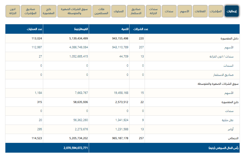
Task: Select the إجماليات (Totals) tab
Action: (x=232, y=11)
